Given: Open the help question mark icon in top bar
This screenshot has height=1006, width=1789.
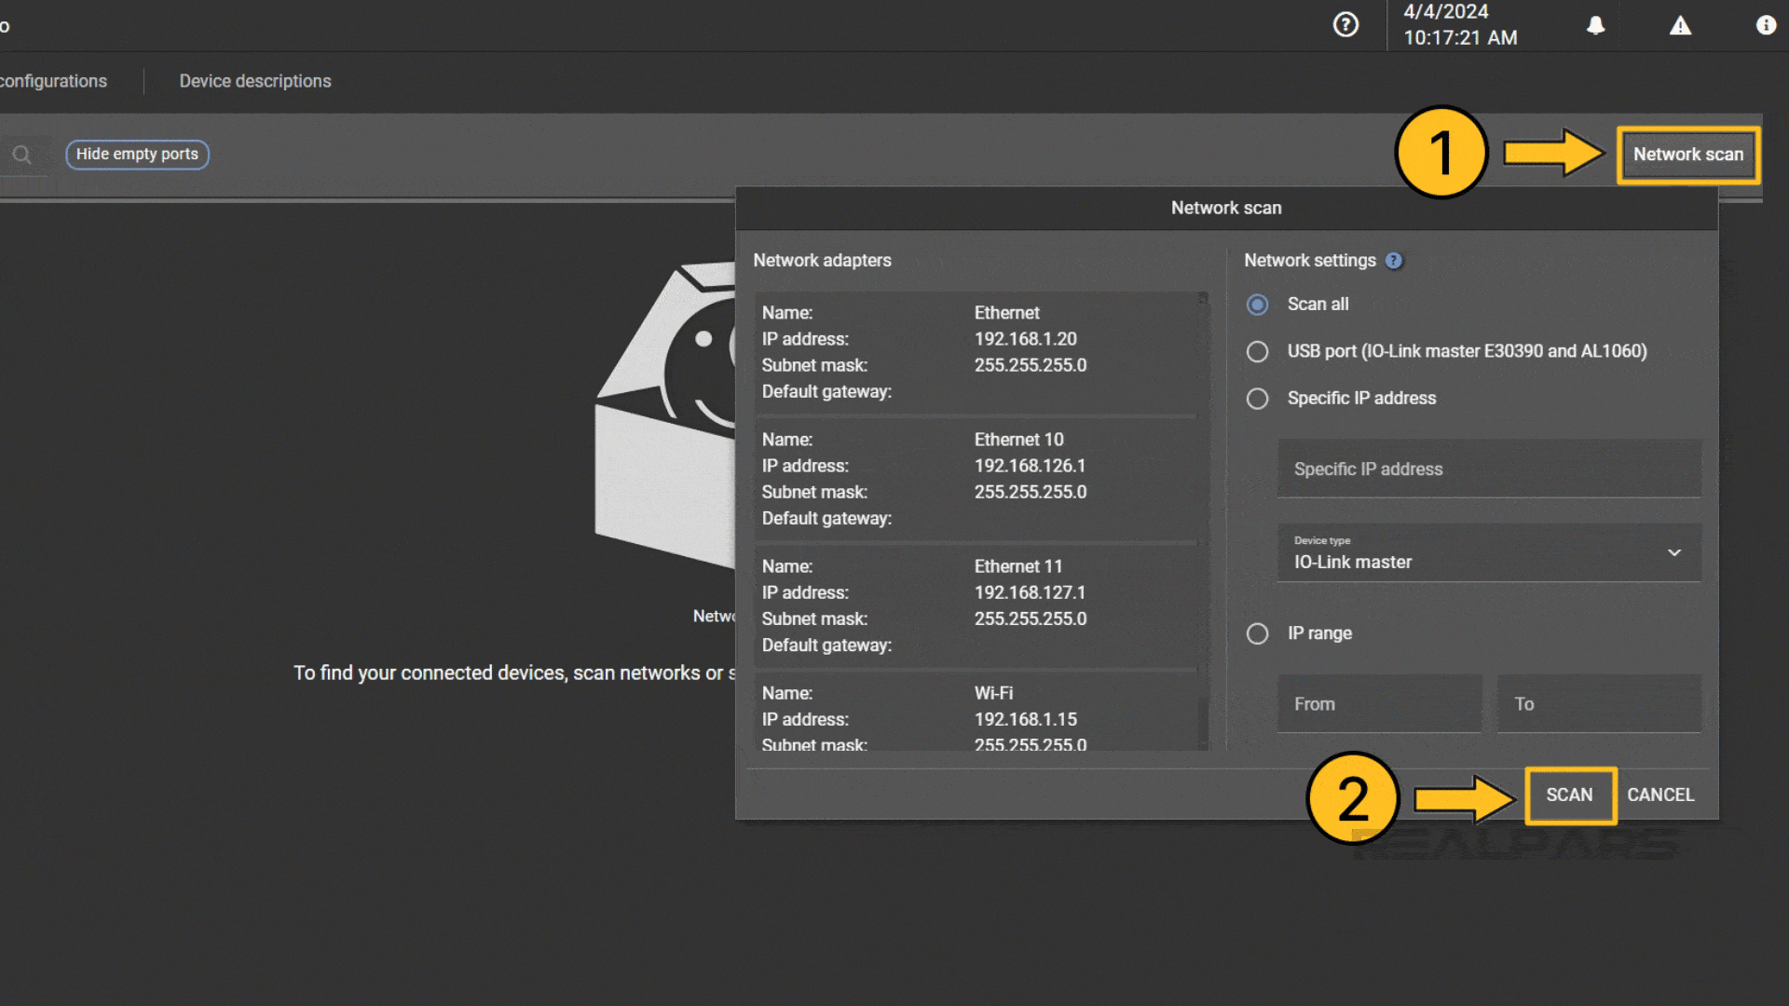Looking at the screenshot, I should (1345, 24).
